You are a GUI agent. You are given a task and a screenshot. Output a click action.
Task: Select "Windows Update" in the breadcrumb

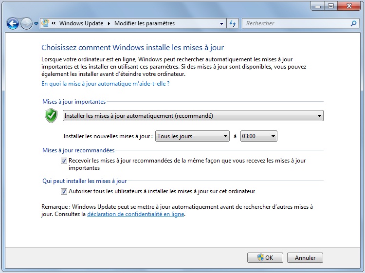(81, 23)
